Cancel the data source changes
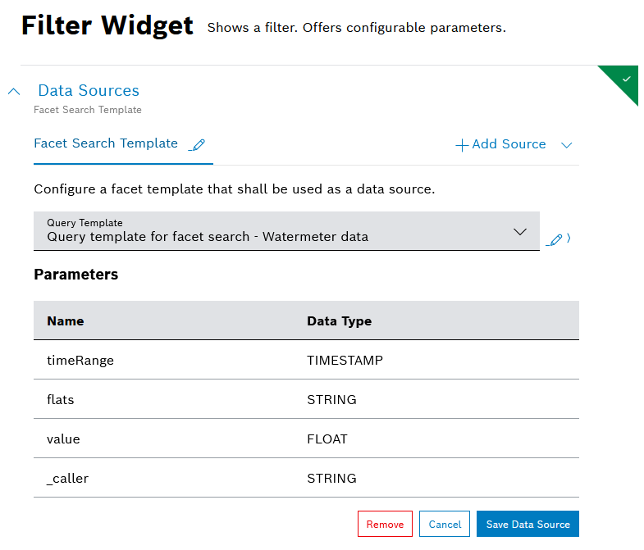Image resolution: width=644 pixels, height=550 pixels. pos(445,525)
